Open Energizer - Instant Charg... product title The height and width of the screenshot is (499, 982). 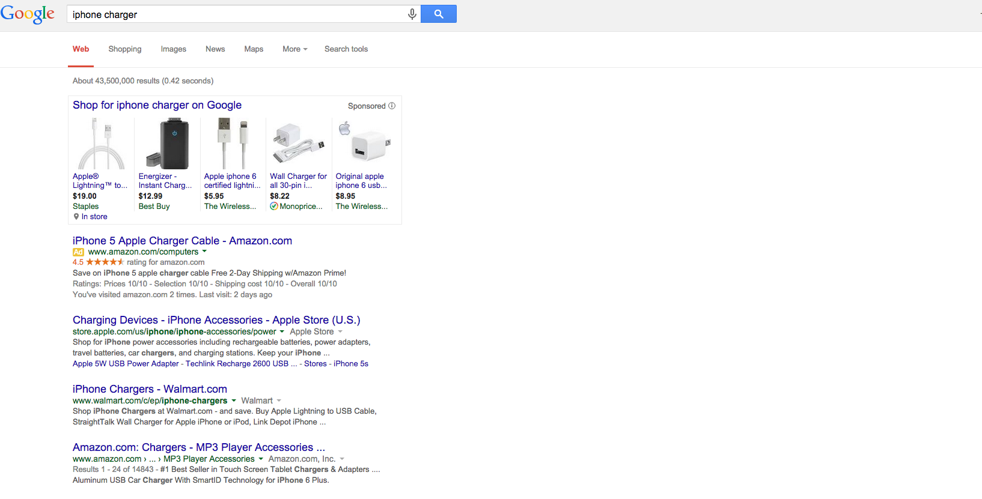click(165, 181)
